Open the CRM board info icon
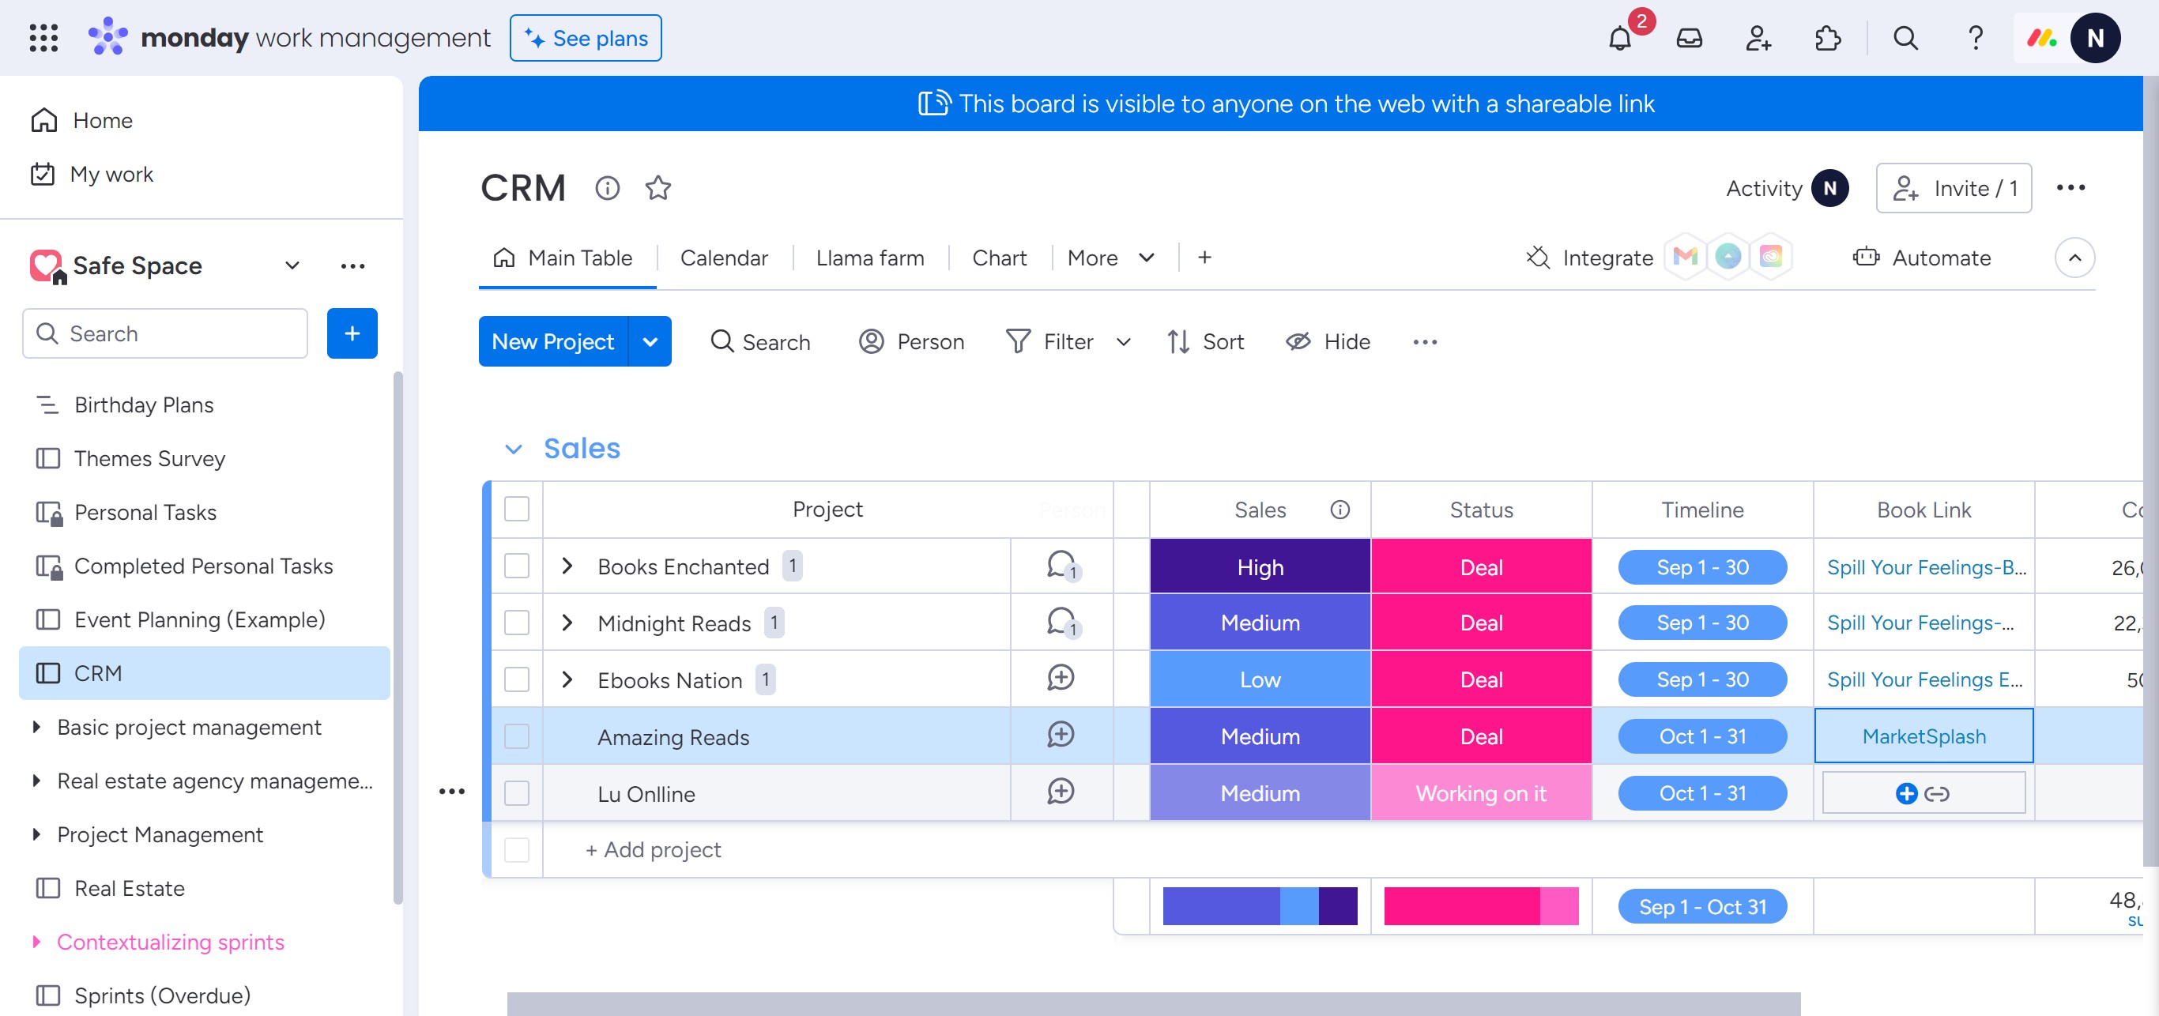The width and height of the screenshot is (2159, 1016). [607, 187]
